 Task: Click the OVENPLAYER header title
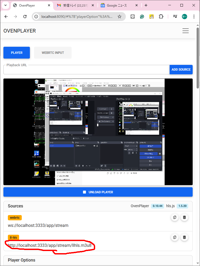pyautogui.click(x=20, y=31)
